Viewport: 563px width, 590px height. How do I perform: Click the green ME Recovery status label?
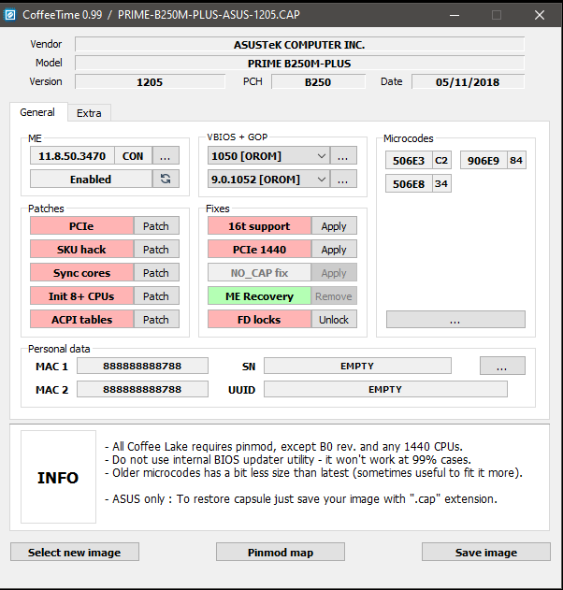pos(259,295)
